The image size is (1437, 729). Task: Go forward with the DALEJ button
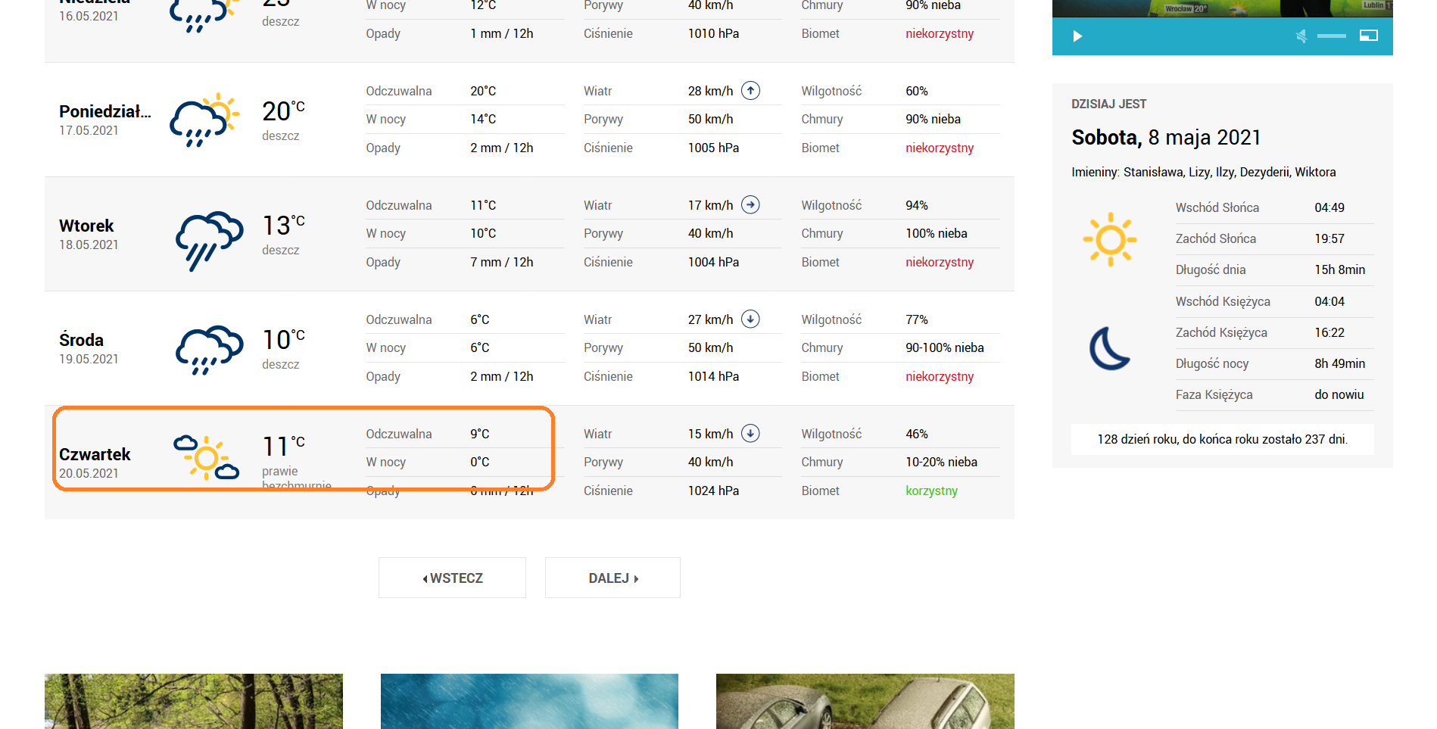[613, 578]
